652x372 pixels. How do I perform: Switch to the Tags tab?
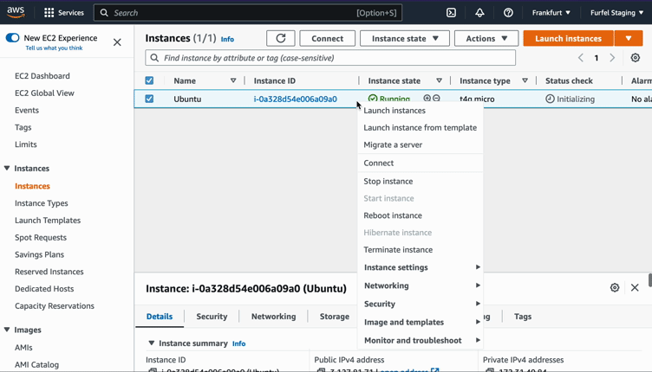click(x=523, y=317)
